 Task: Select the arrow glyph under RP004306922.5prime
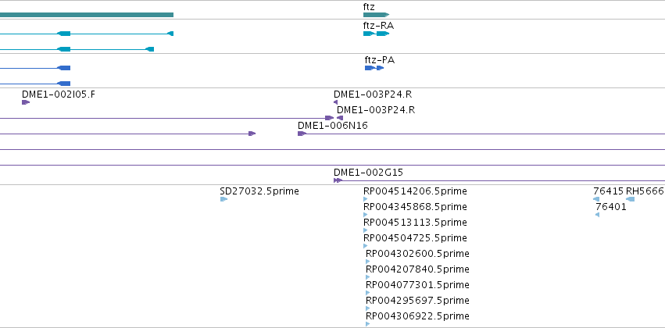click(x=368, y=324)
